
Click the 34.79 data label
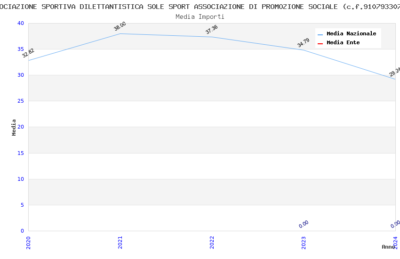pos(304,43)
